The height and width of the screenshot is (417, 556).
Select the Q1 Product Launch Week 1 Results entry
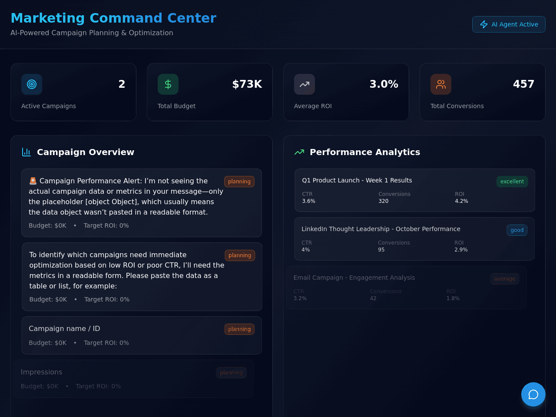click(x=415, y=190)
